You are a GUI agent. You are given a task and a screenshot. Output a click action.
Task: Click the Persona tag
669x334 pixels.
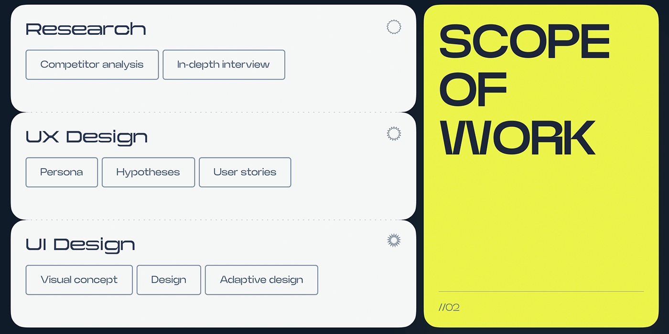(x=62, y=172)
